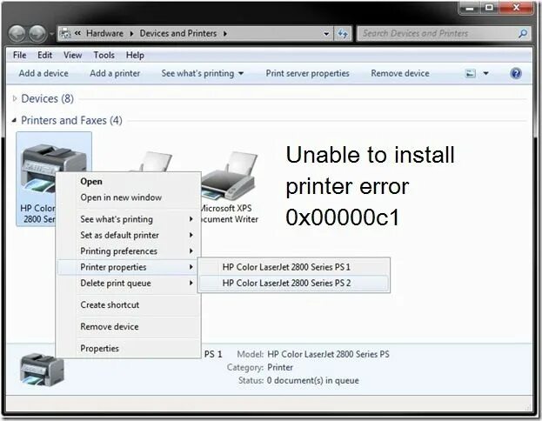This screenshot has height=421, width=542.
Task: Click Add a device in the toolbar
Action: pos(43,74)
